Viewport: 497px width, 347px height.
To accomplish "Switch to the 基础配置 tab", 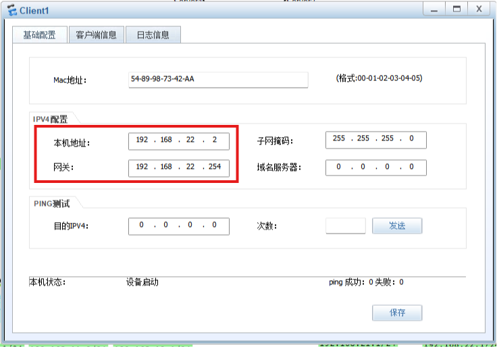I will pyautogui.click(x=40, y=35).
